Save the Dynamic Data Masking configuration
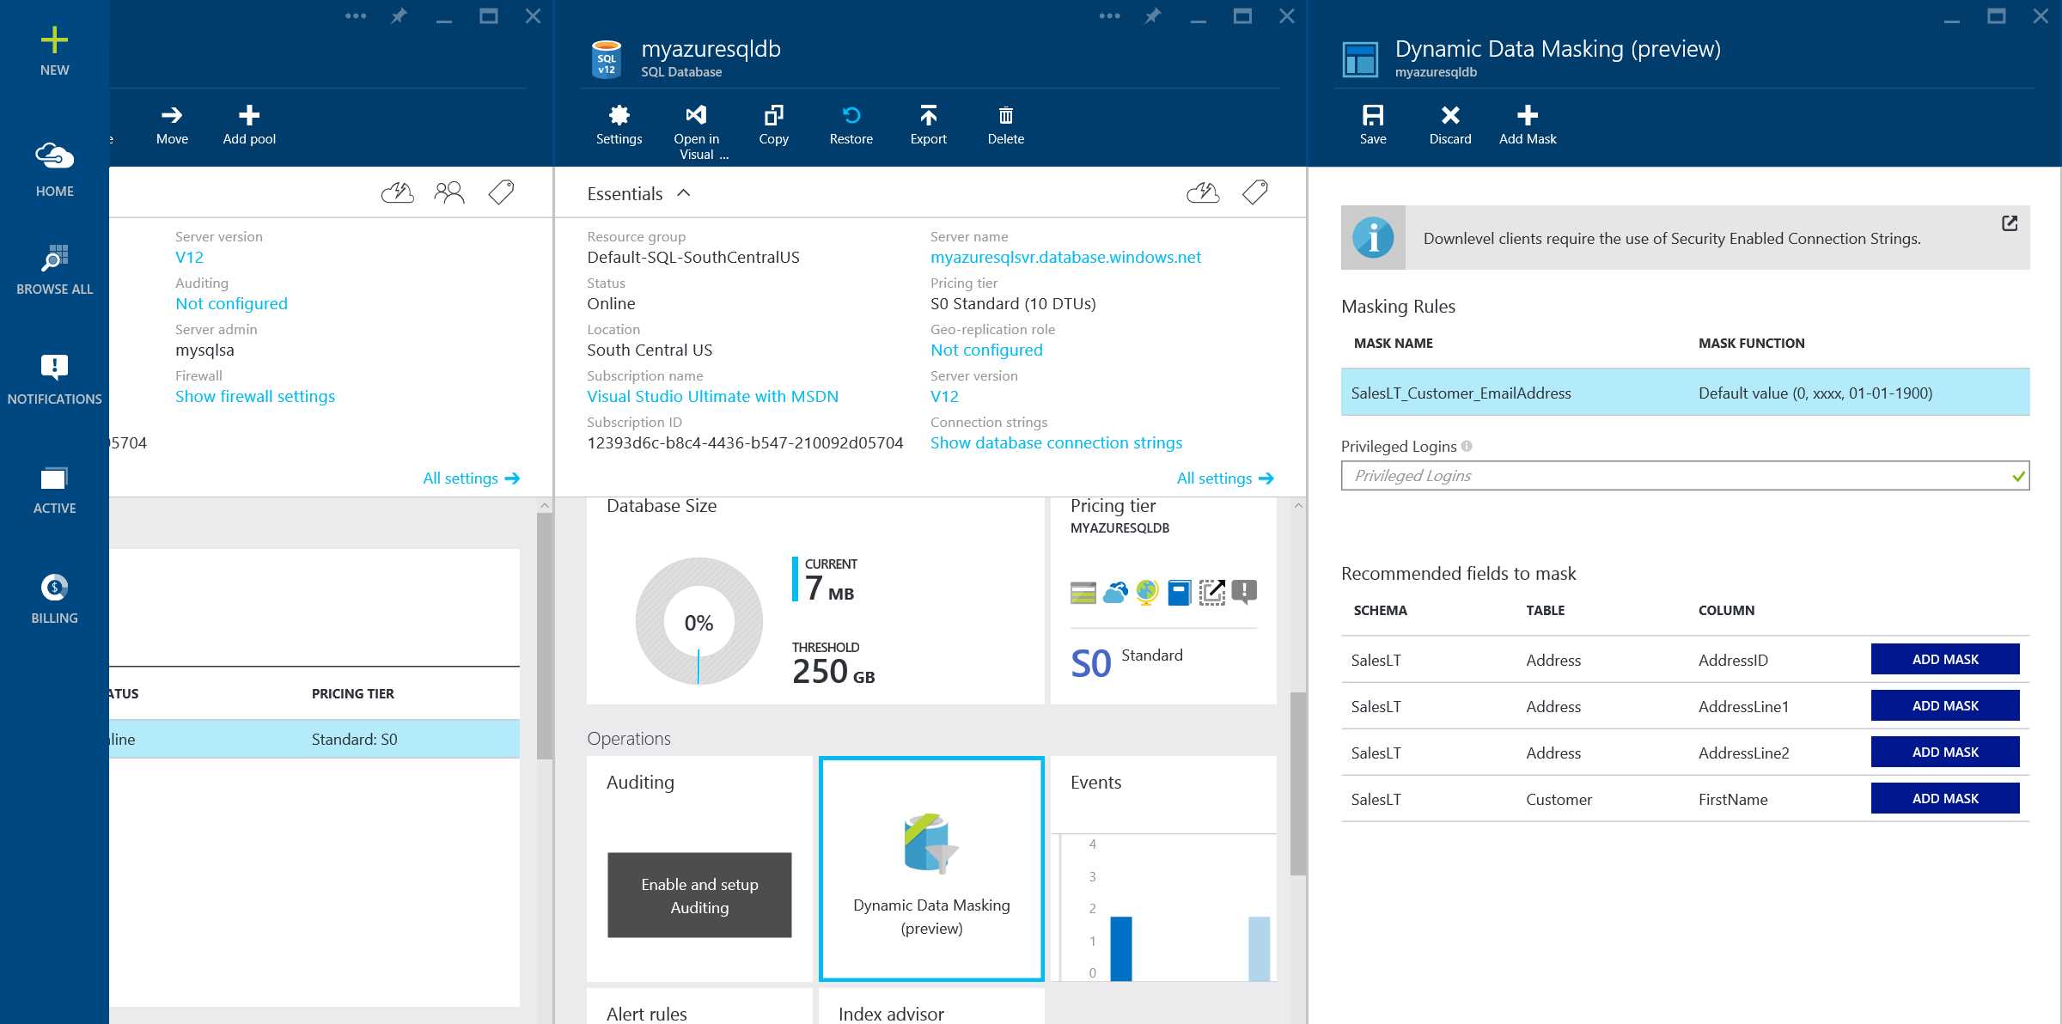 pos(1372,125)
